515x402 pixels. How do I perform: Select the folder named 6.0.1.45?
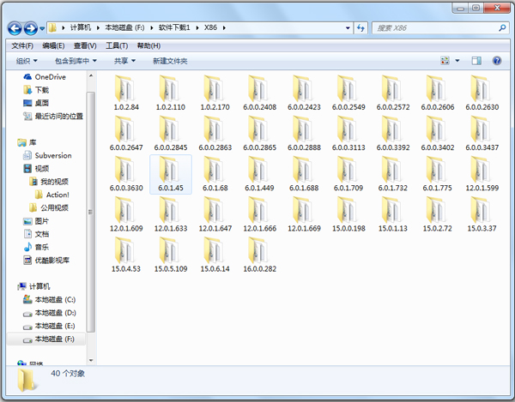170,175
